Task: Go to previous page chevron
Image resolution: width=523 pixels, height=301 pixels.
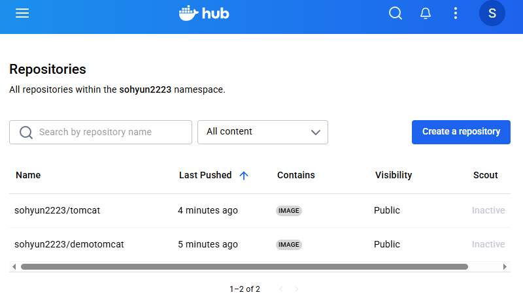Action: point(281,289)
